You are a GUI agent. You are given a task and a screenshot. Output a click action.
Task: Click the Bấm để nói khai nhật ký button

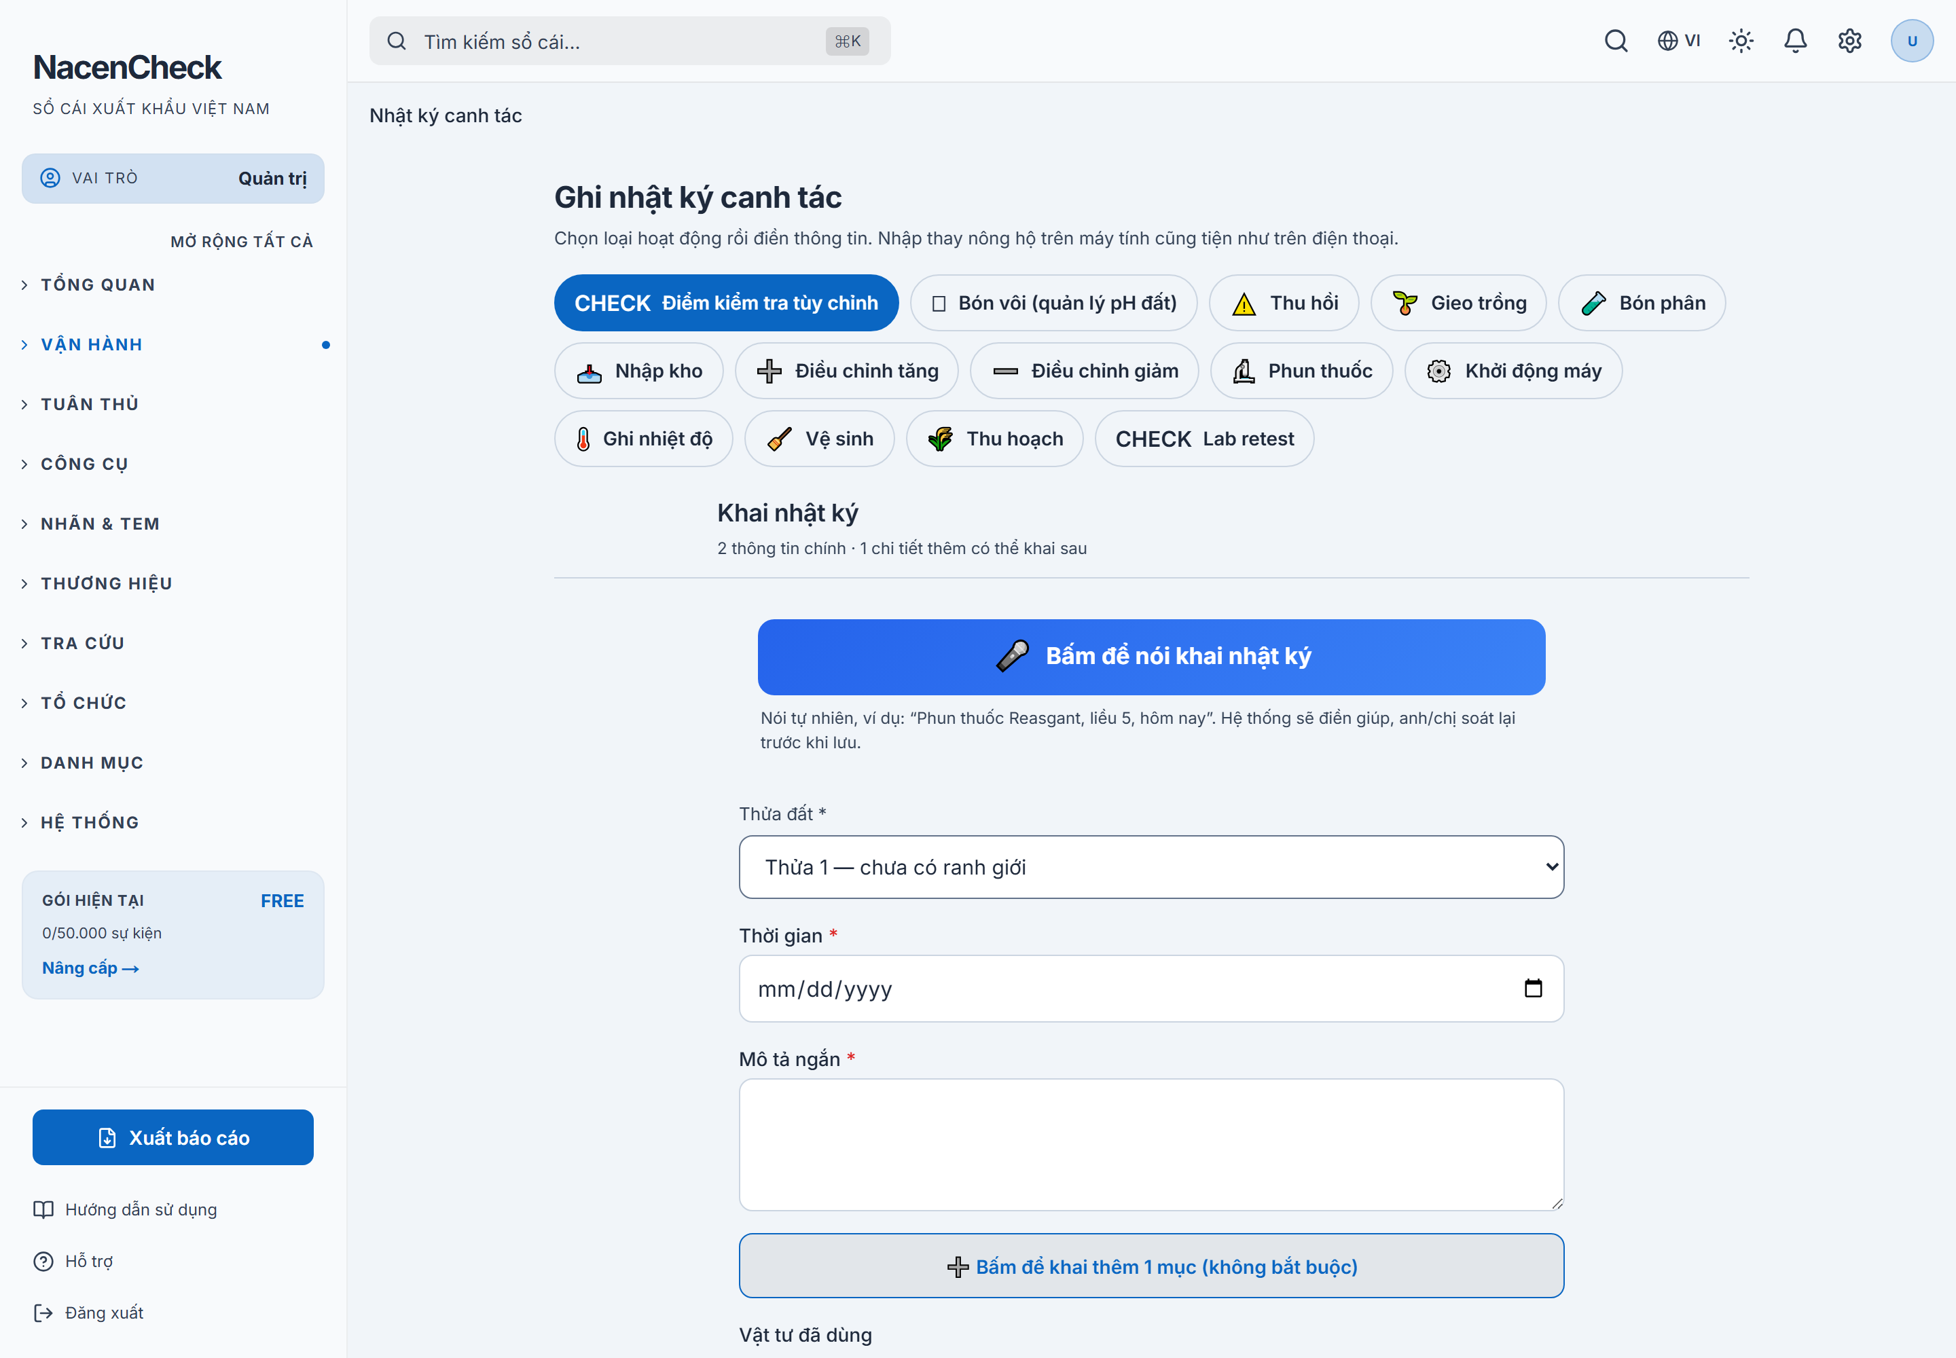point(1151,657)
